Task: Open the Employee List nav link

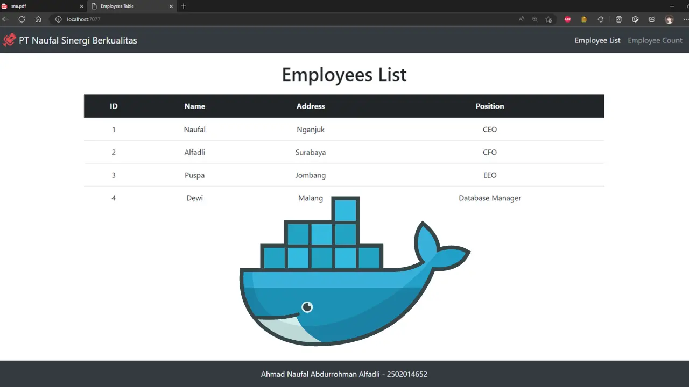Action: point(597,40)
